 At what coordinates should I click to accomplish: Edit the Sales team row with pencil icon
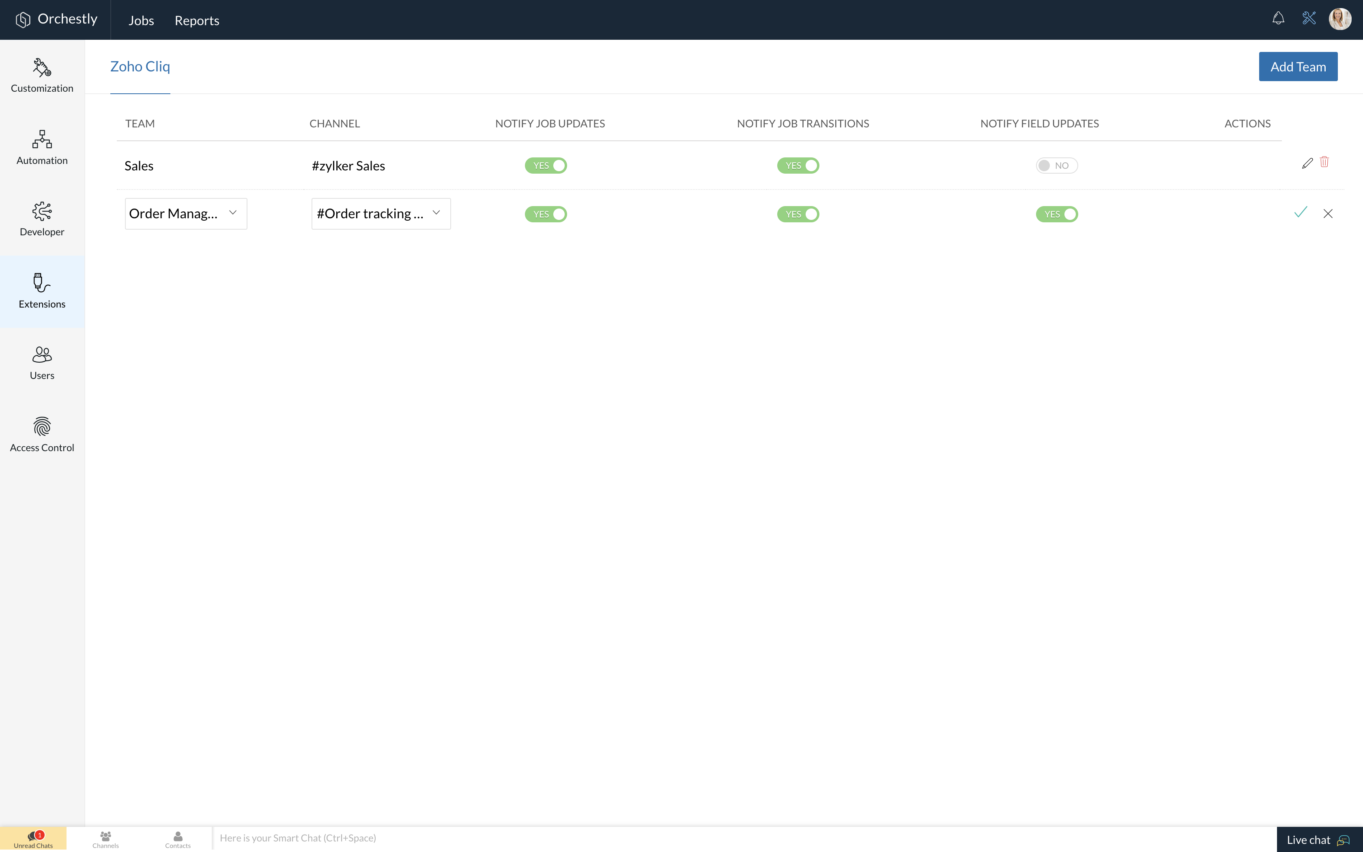[x=1307, y=164]
